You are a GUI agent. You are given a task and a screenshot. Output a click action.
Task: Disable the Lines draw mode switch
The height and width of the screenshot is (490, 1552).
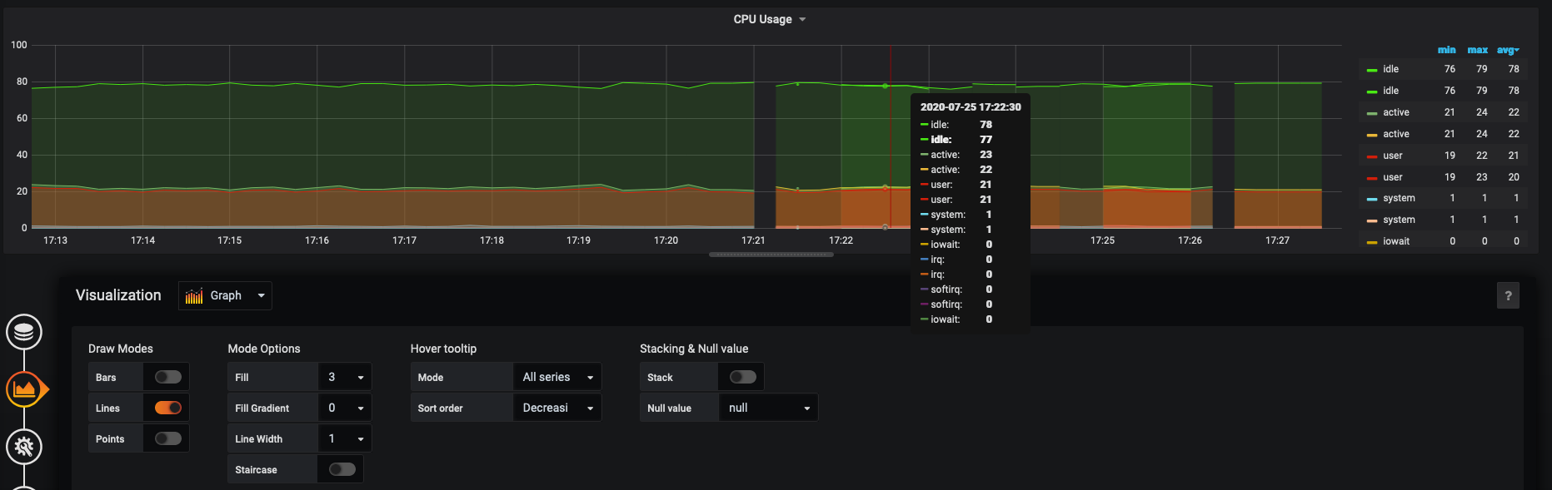pos(167,408)
